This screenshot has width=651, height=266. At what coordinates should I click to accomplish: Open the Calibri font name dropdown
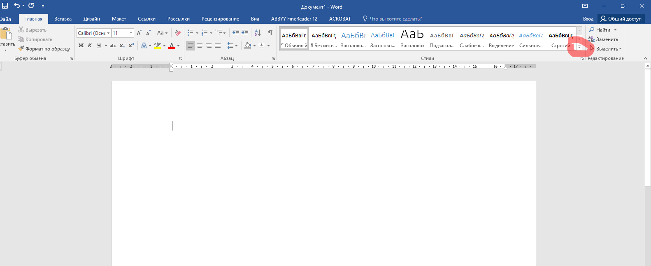pyautogui.click(x=109, y=33)
